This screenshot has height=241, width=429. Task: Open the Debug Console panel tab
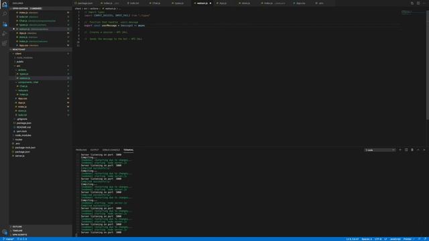[111, 150]
